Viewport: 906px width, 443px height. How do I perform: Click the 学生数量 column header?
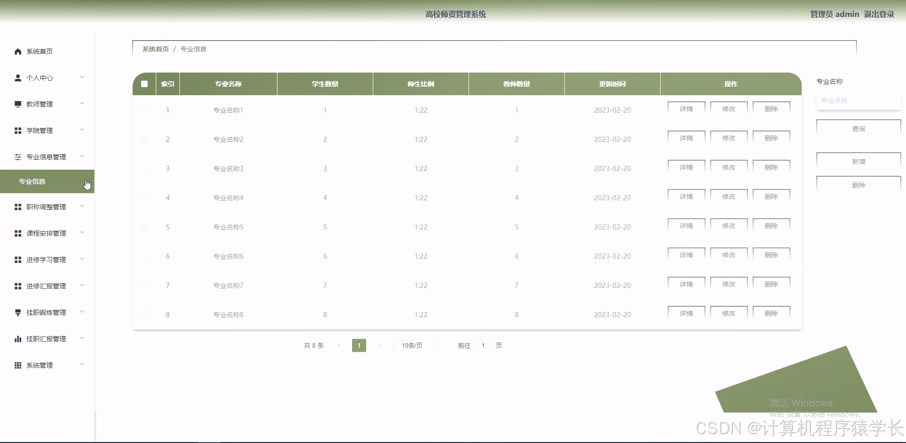click(325, 84)
